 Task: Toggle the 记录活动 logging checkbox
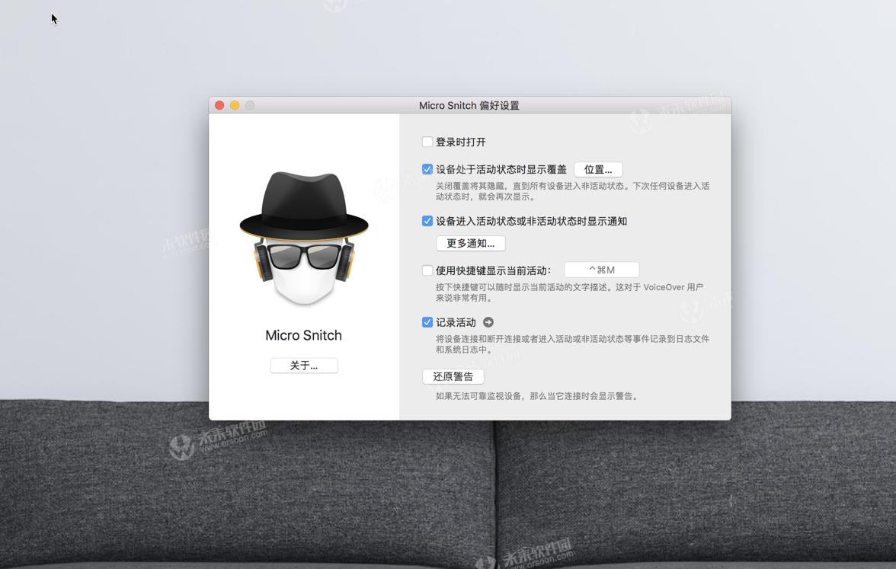[427, 321]
